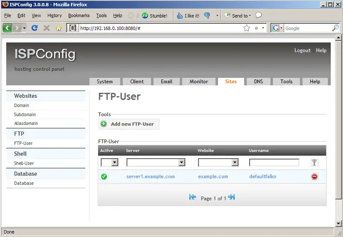343x237 pixels.
Task: Click the ISPConfig logo text
Action: click(x=45, y=54)
